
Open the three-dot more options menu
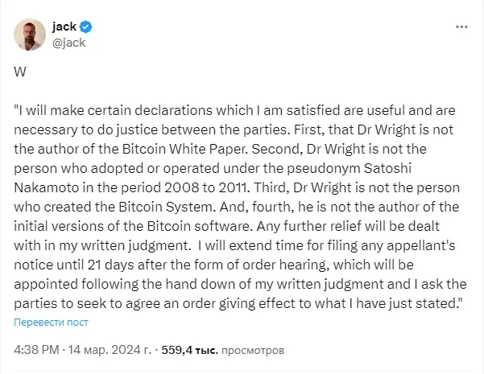pos(461,27)
